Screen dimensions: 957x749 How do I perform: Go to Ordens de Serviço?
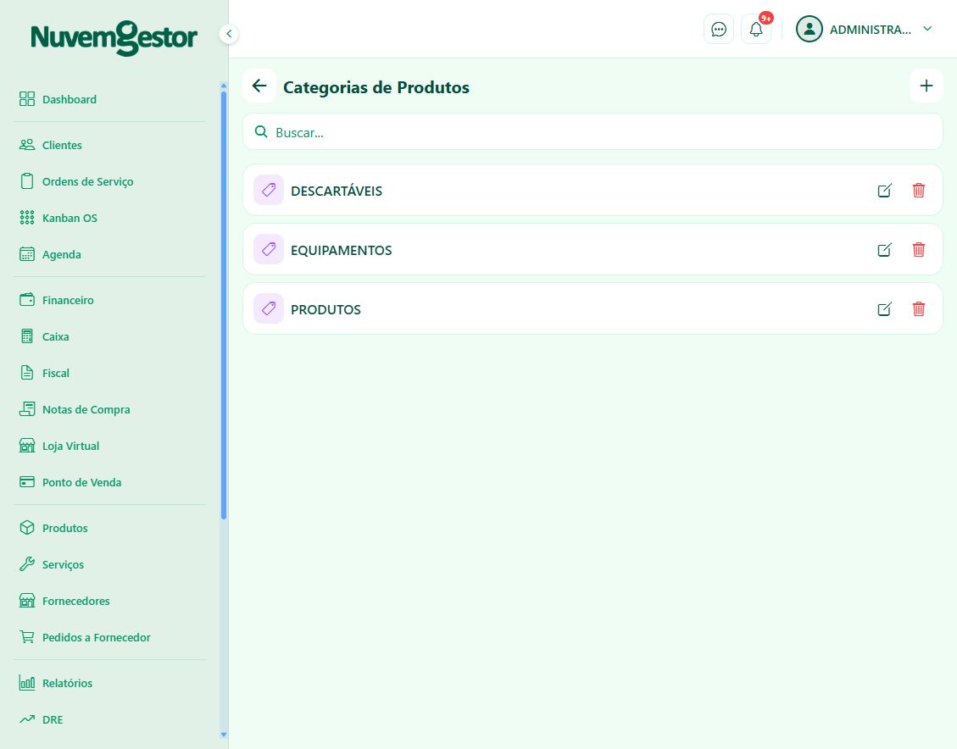[x=110, y=182]
